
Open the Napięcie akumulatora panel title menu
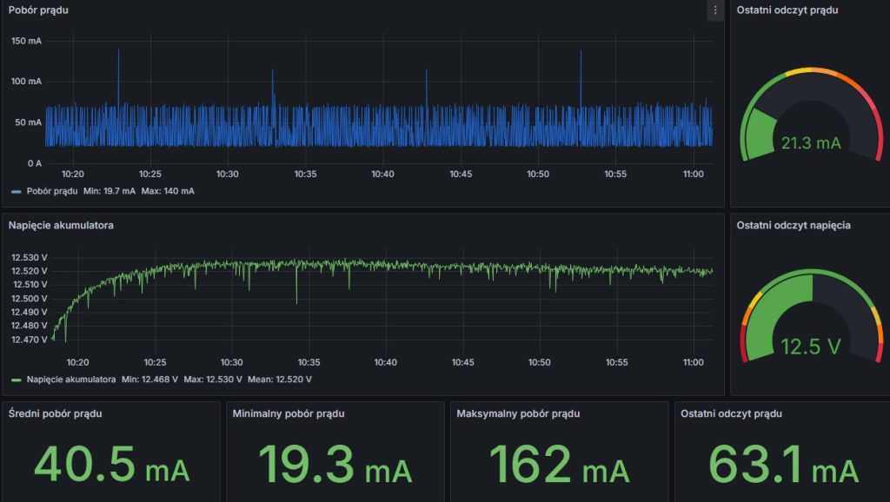[61, 225]
